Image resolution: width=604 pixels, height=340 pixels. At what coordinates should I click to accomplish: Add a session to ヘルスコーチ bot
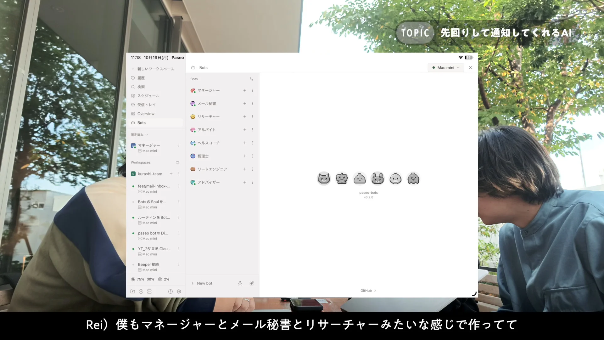click(244, 143)
